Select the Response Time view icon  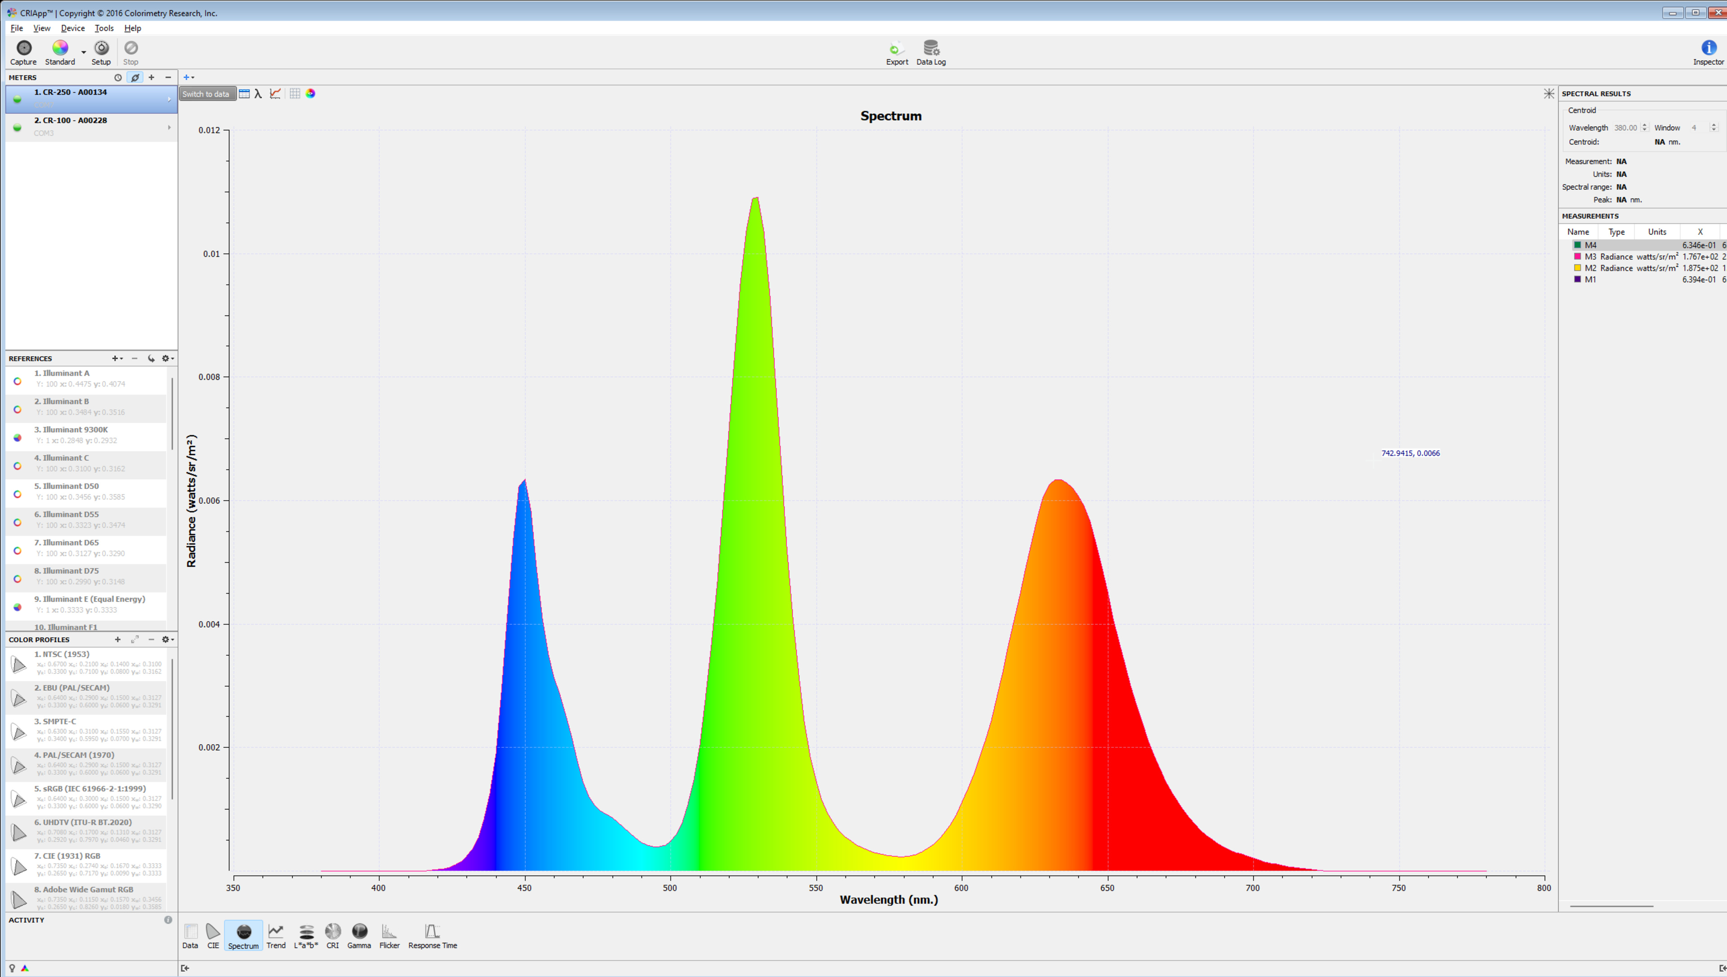click(432, 932)
